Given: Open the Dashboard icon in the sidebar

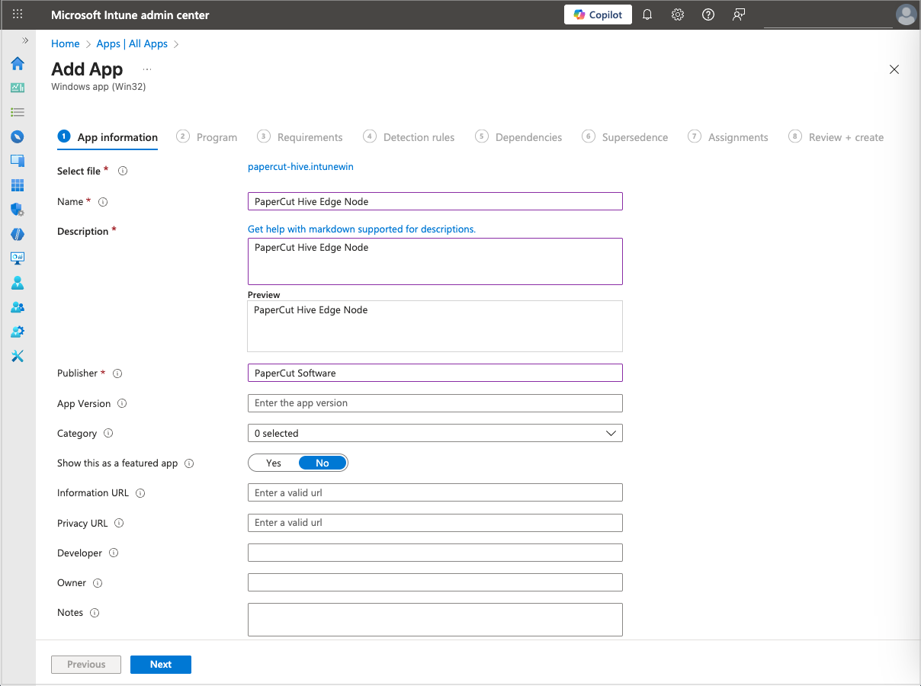Looking at the screenshot, I should (17, 88).
